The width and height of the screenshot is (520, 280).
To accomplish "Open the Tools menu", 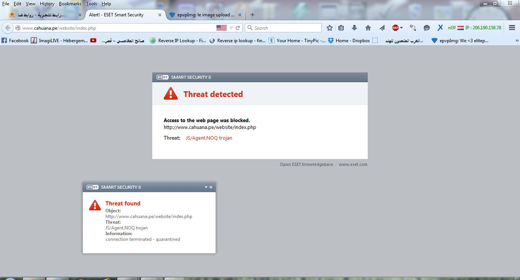I will pyautogui.click(x=91, y=4).
